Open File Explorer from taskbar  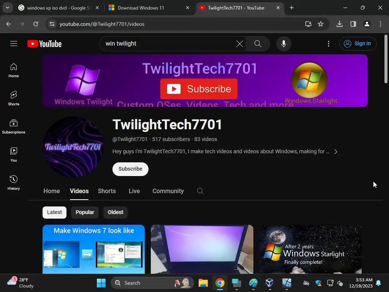click(203, 283)
